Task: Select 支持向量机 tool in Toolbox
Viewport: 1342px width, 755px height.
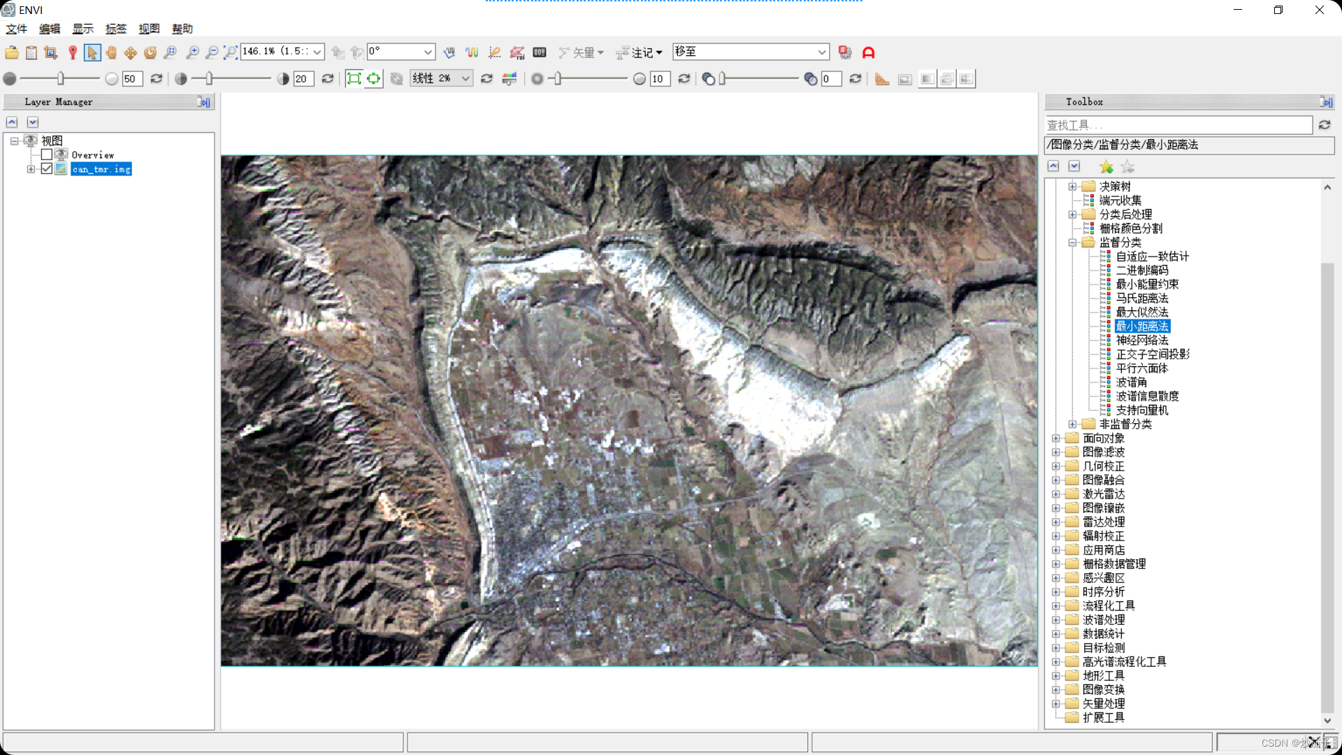Action: (x=1141, y=410)
